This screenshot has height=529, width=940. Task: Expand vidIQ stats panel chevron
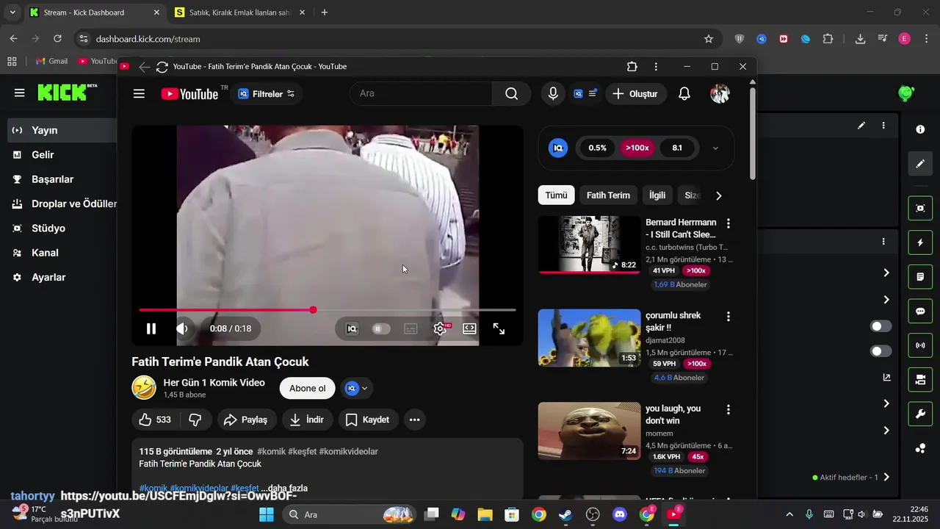point(716,148)
